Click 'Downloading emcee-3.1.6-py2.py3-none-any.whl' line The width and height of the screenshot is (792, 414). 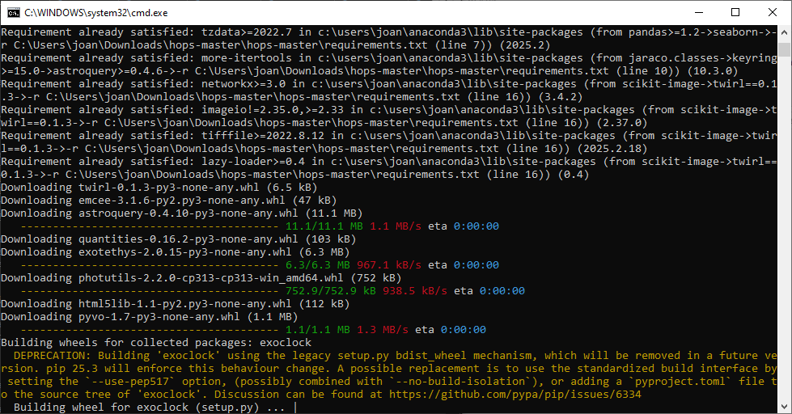tap(169, 201)
